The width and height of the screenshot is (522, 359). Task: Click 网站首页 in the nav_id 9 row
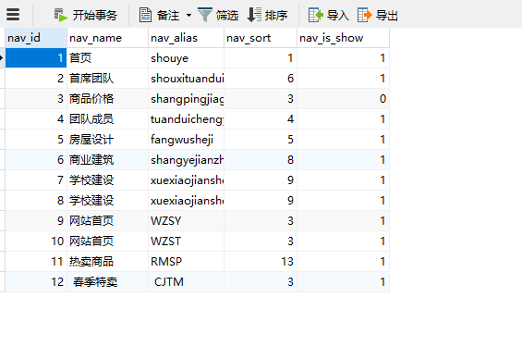click(x=107, y=220)
